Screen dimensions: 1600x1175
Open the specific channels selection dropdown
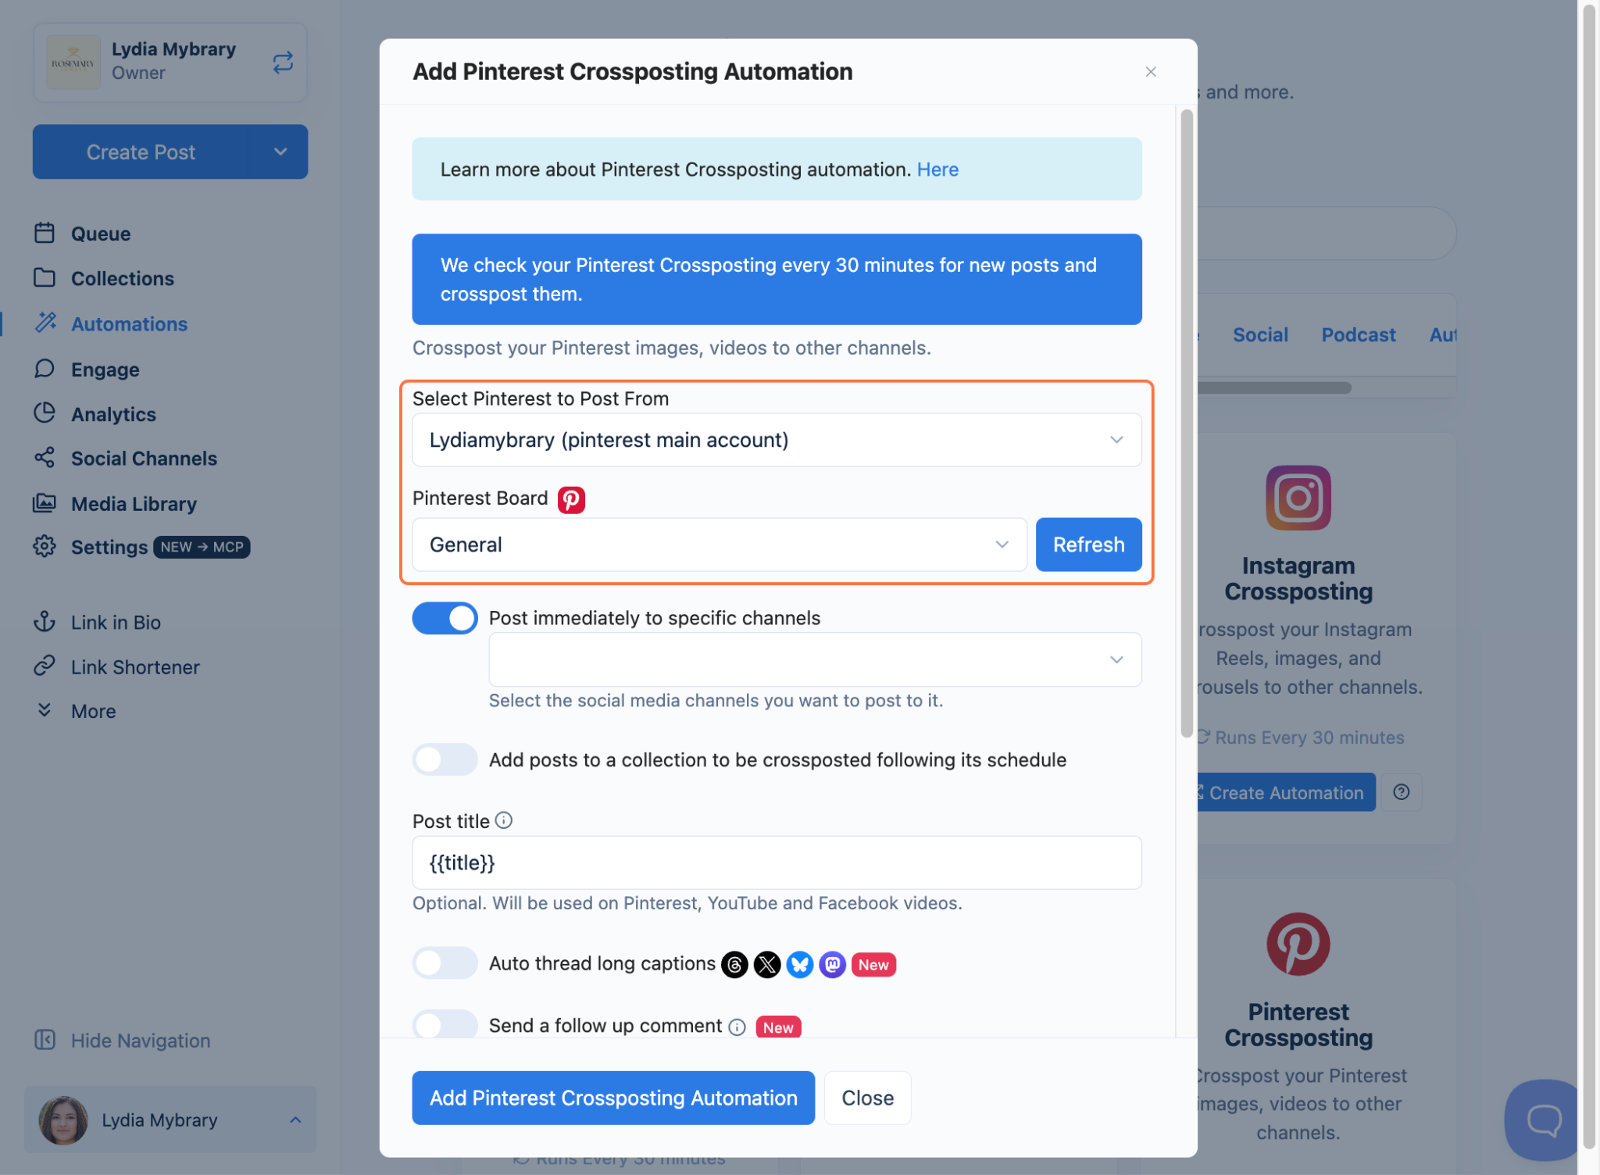(x=815, y=659)
